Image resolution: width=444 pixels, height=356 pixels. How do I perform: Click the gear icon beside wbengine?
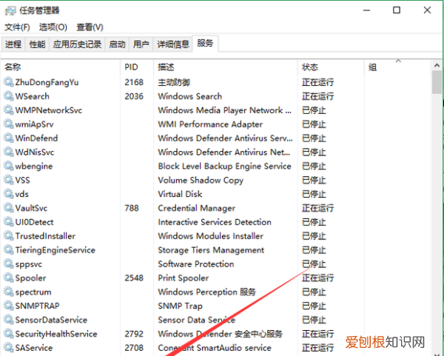pos(8,166)
